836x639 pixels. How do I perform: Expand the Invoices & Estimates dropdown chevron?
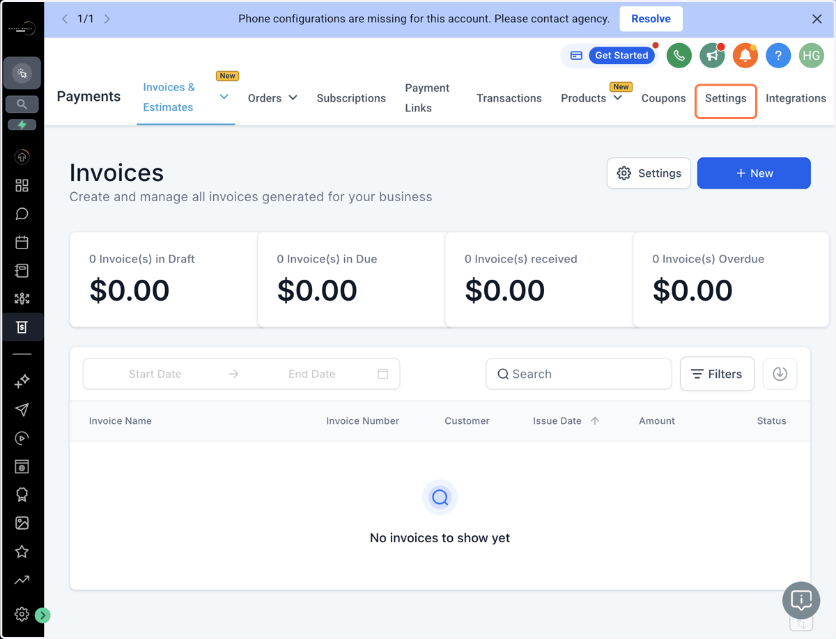tap(224, 97)
